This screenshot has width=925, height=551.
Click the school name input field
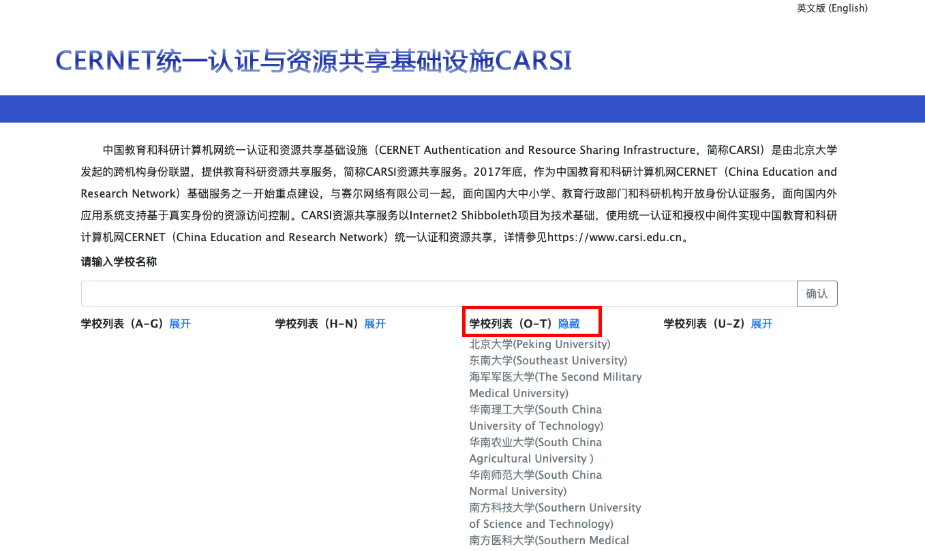(x=439, y=294)
